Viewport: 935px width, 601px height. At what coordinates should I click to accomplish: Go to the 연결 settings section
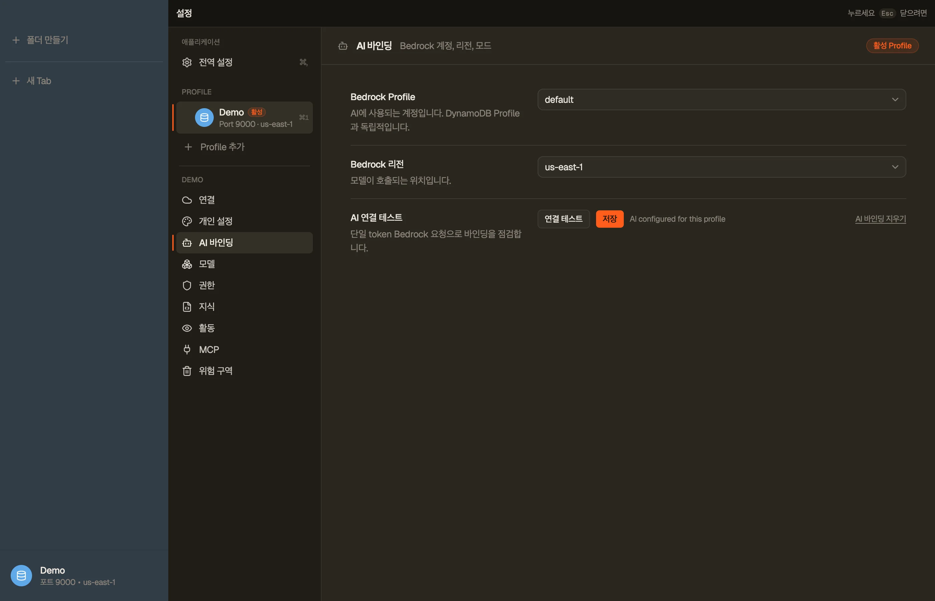click(x=244, y=200)
